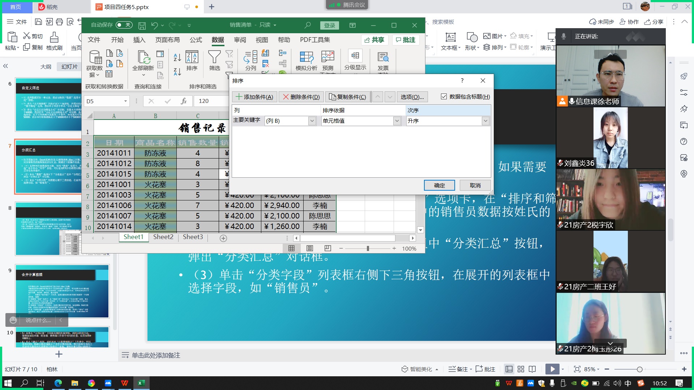Viewport: 694px width, 390px height.
Task: Expand the sort-on cell values dropdown
Action: [397, 121]
